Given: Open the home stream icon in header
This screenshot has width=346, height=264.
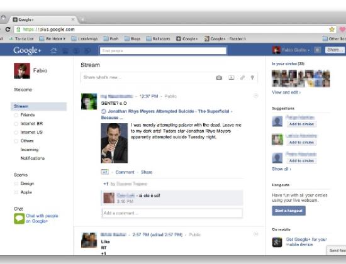Looking at the screenshot, I should [x=53, y=51].
